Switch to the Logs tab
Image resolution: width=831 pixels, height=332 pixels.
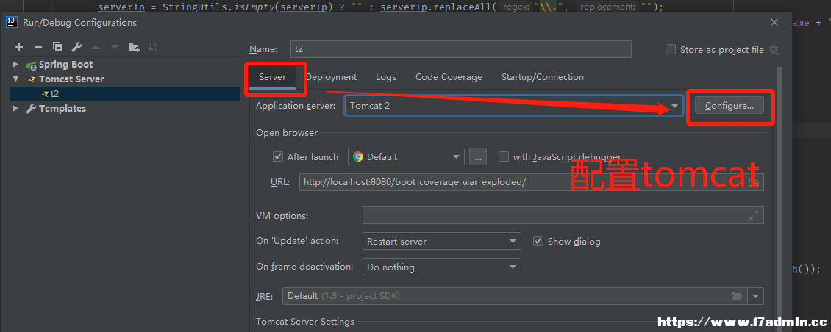click(x=386, y=77)
